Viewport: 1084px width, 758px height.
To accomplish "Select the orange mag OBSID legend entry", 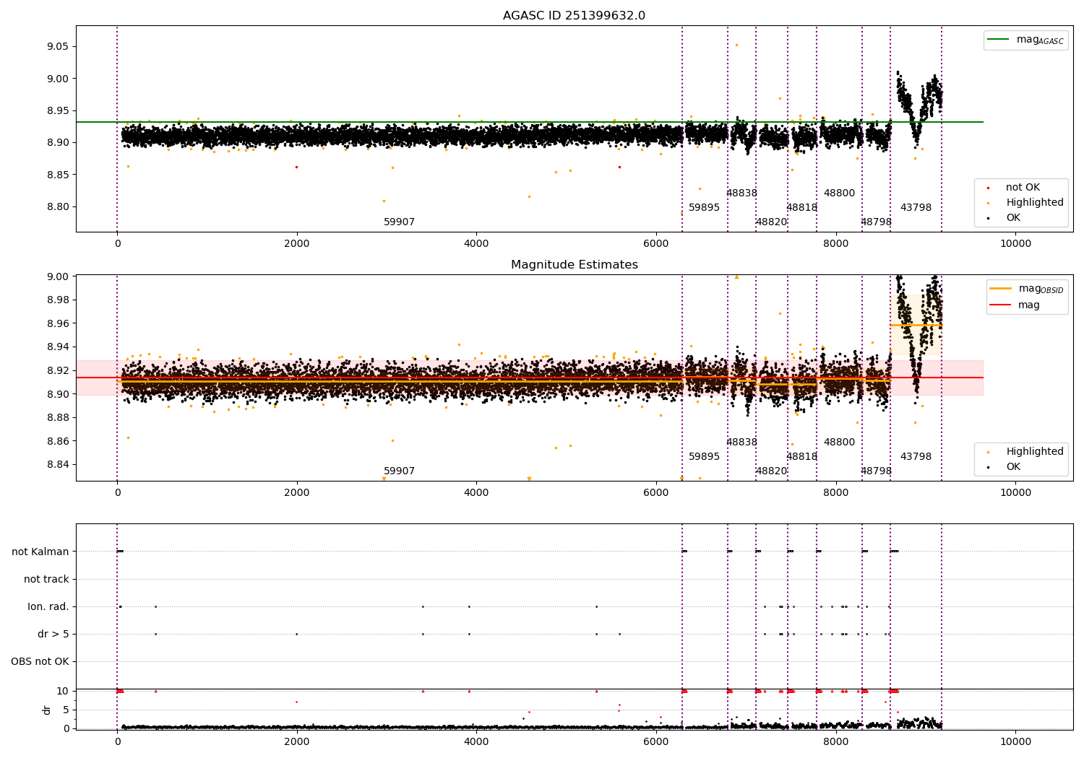I will [x=1026, y=289].
